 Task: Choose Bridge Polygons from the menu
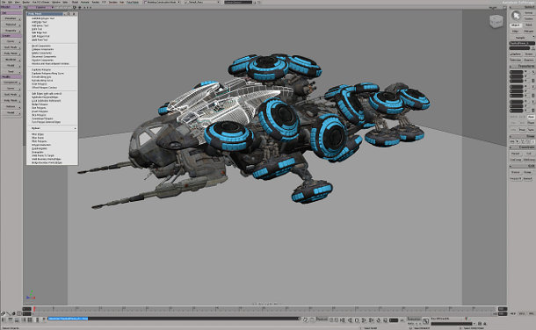(x=40, y=104)
